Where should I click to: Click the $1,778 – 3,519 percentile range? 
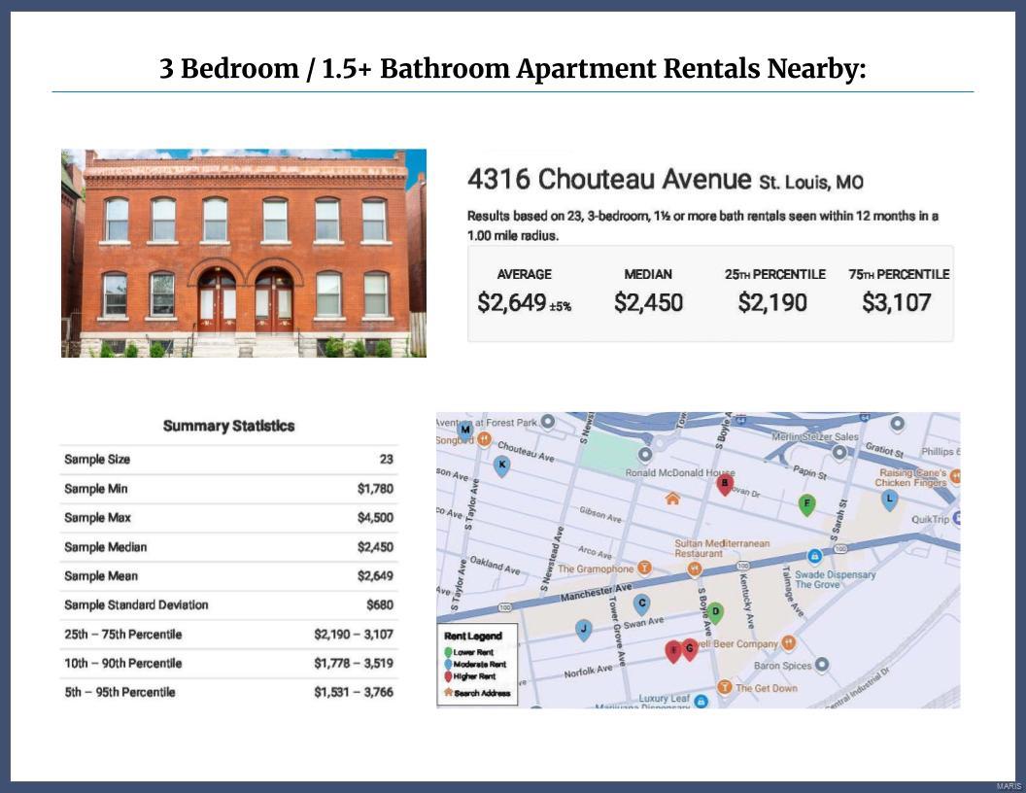pyautogui.click(x=354, y=663)
